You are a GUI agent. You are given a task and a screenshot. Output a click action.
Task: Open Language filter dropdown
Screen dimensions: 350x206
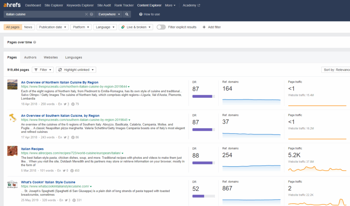pyautogui.click(x=105, y=27)
